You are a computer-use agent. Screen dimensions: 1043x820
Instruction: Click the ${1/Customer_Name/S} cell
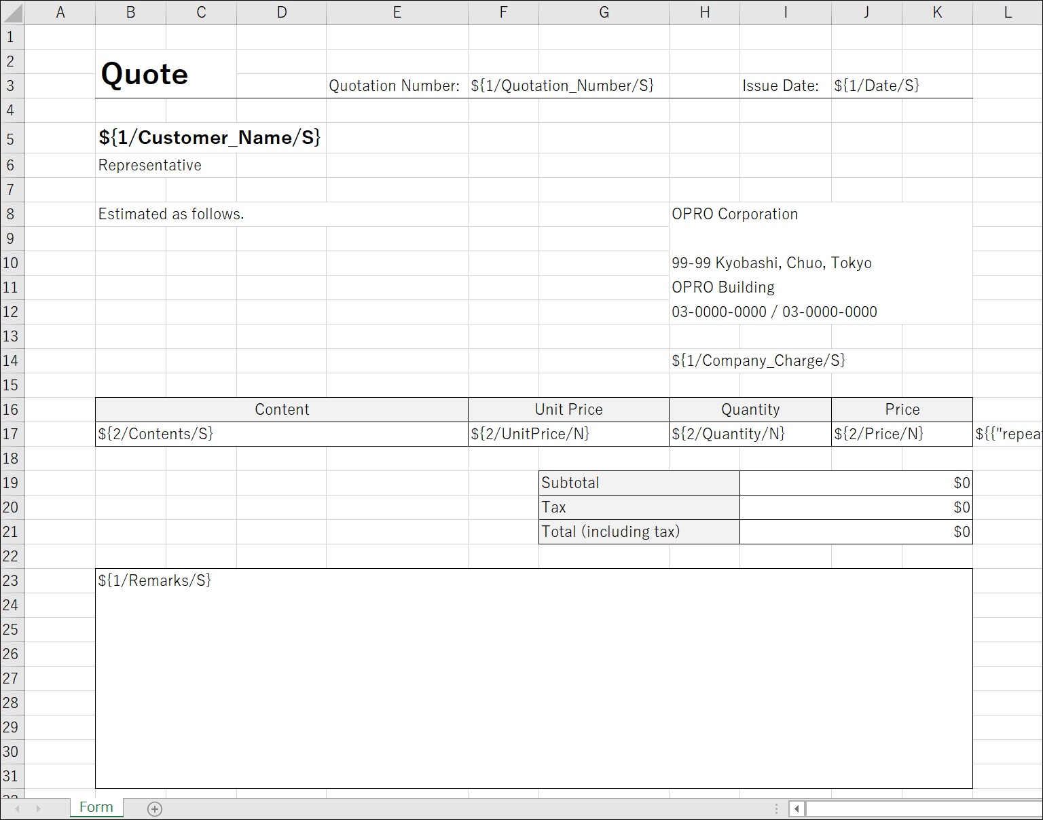pyautogui.click(x=209, y=138)
